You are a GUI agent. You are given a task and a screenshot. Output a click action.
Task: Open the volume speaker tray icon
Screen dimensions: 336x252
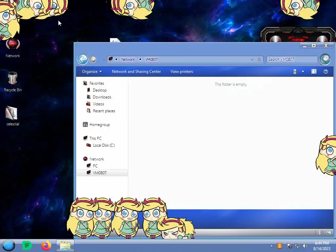click(305, 246)
